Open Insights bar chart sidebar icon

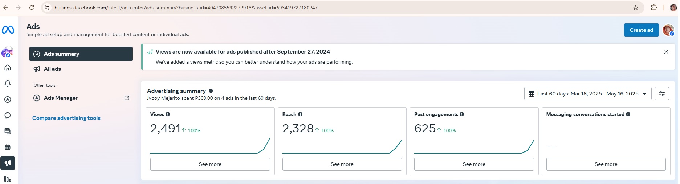point(8,179)
